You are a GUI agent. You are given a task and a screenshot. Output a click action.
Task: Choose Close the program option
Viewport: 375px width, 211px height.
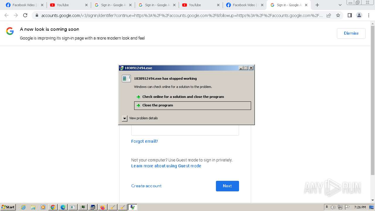point(192,105)
